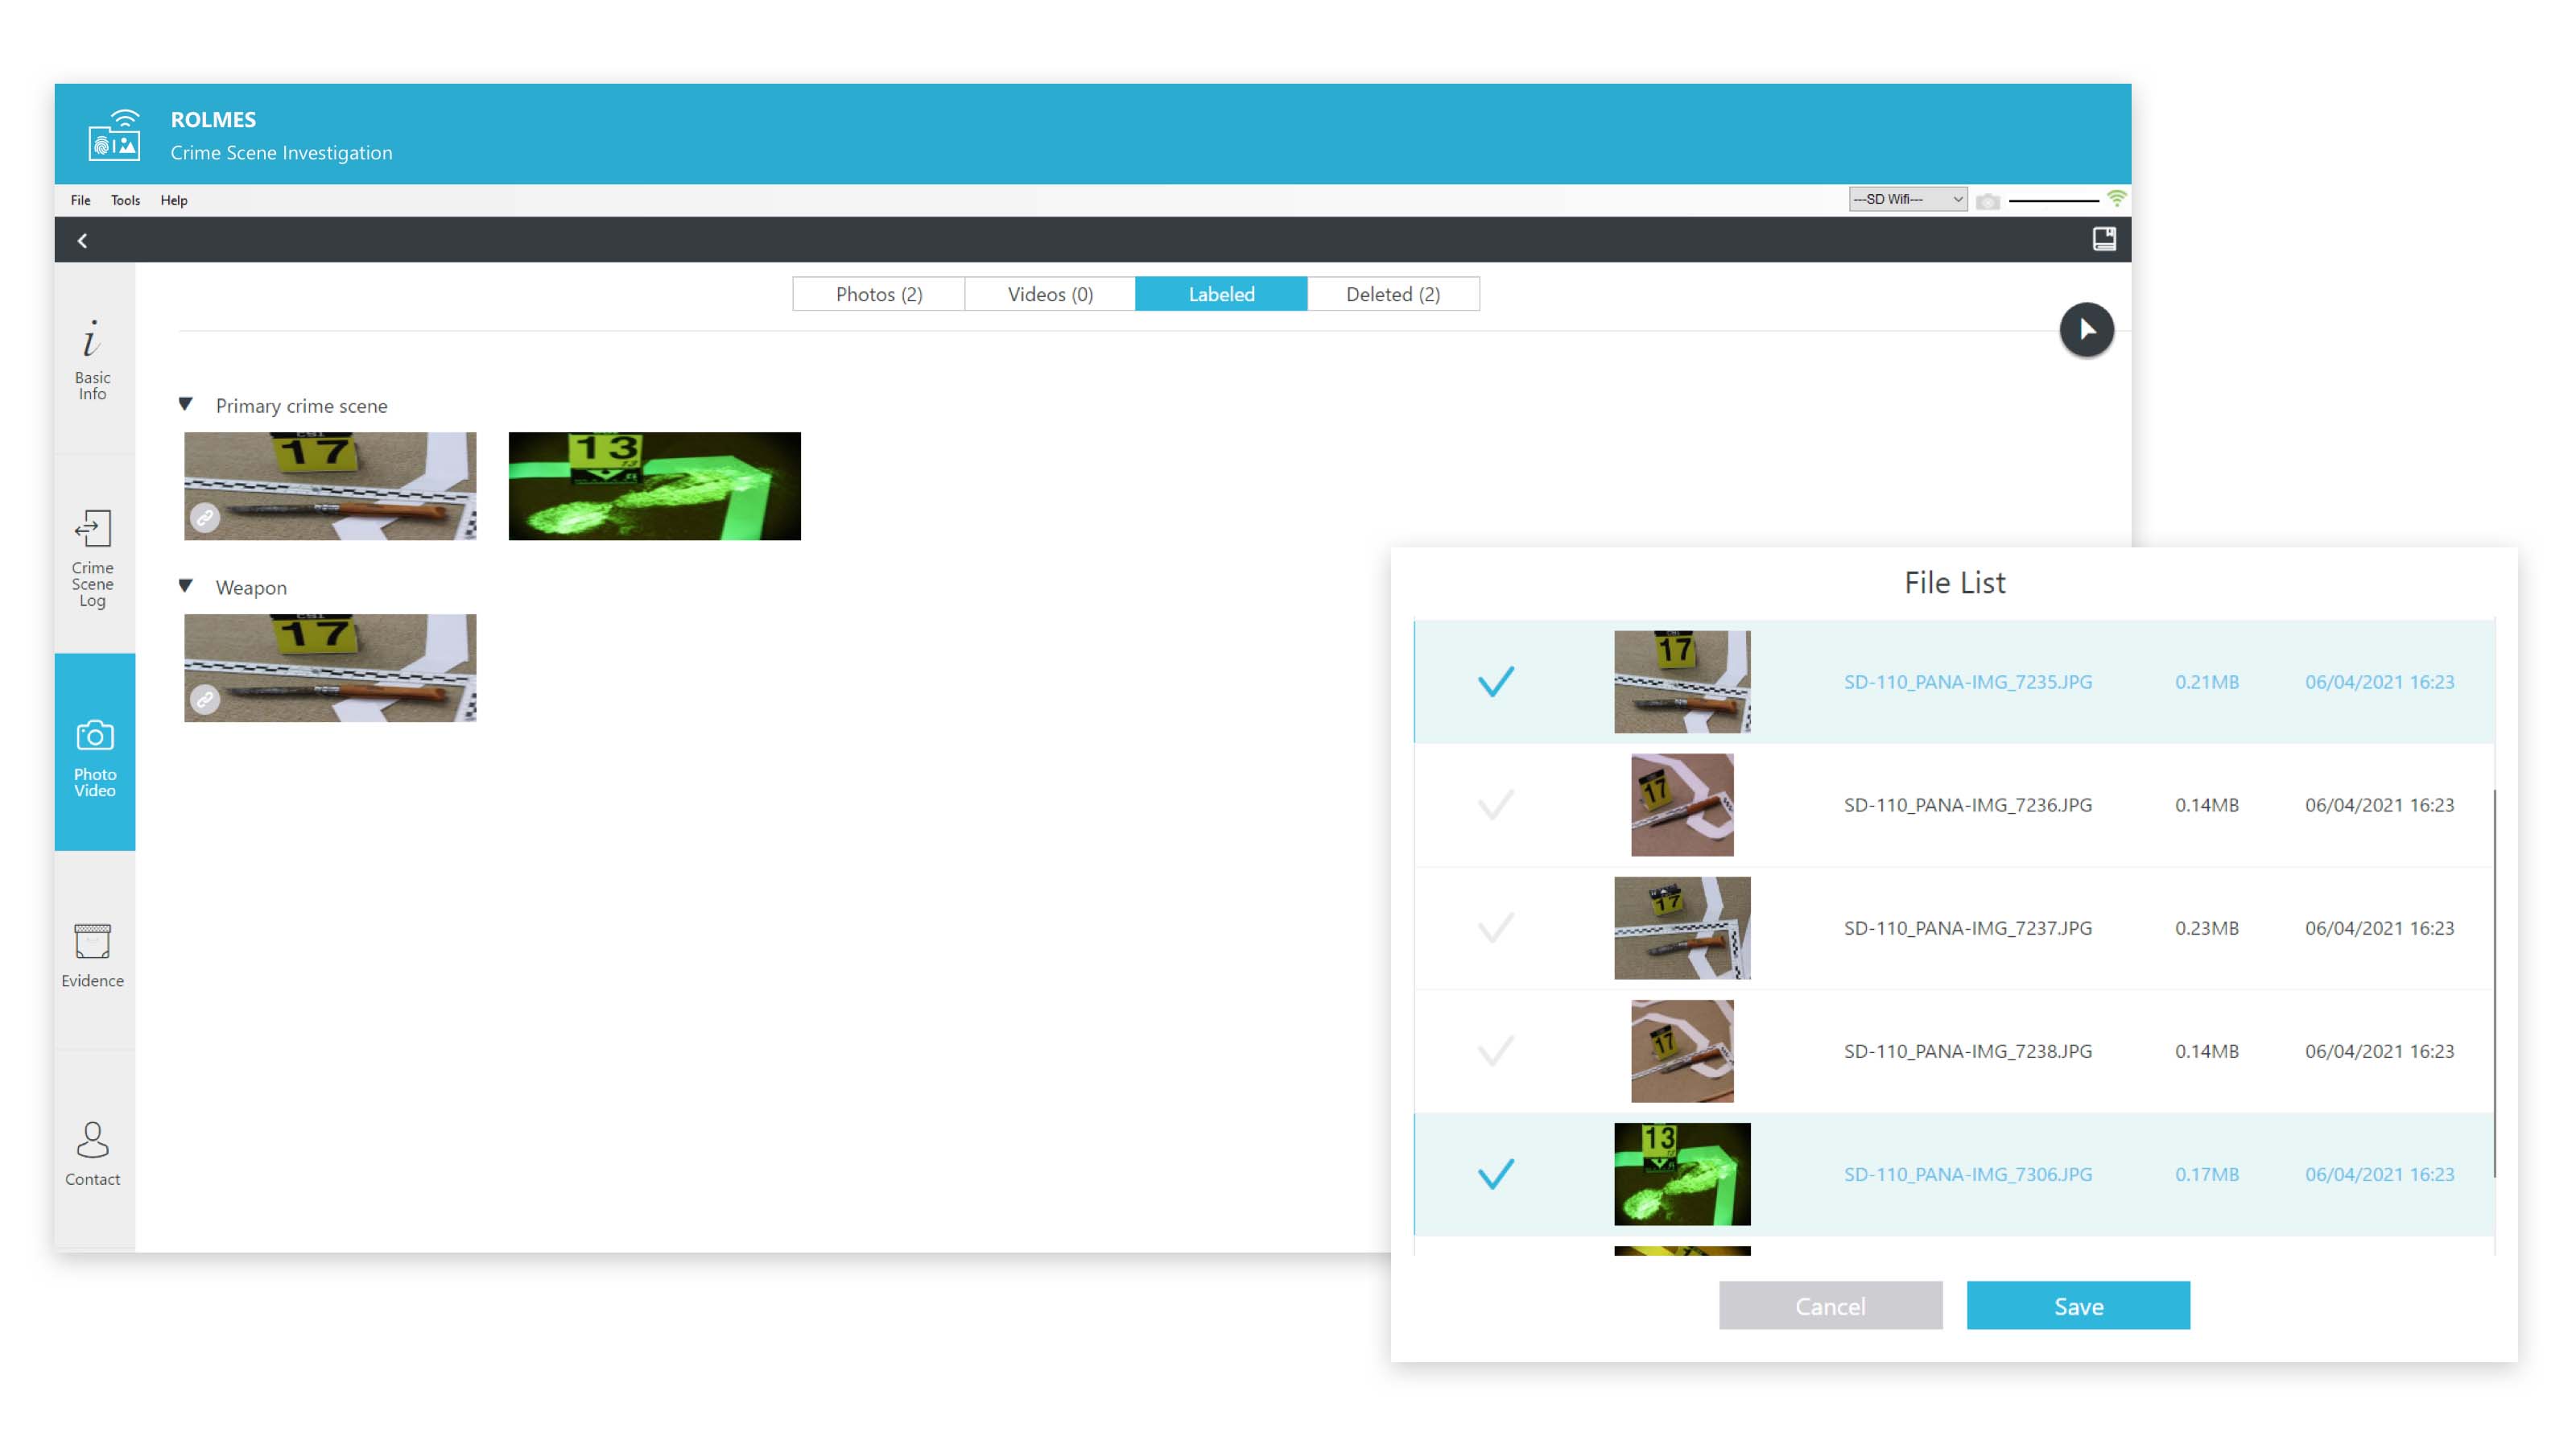This screenshot has width=2576, height=1449.
Task: Click link icon on Weapon photo thumbnail
Action: pos(205,699)
